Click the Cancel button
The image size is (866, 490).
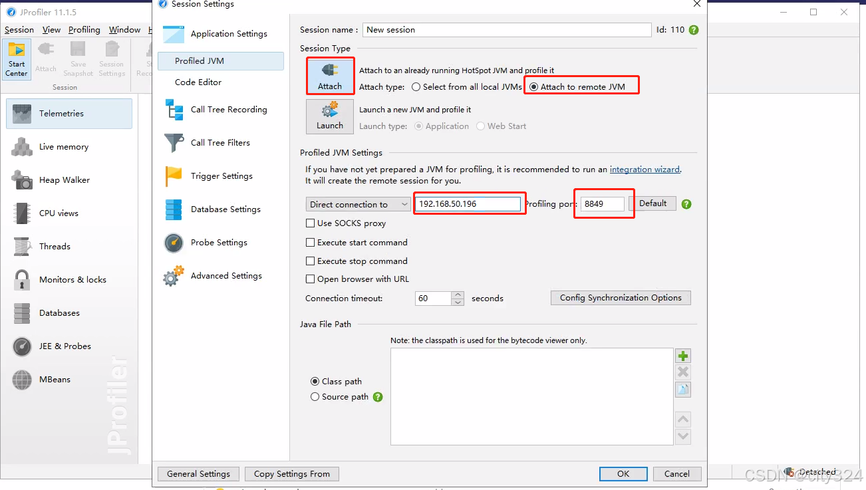677,474
